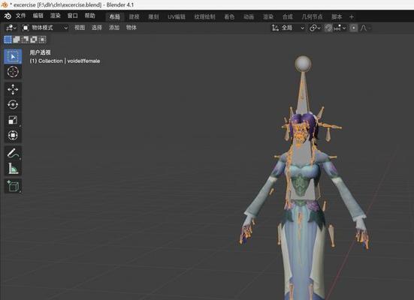This screenshot has width=414, height=300.
Task: Switch to the 动画 (Animation) workspace tab
Action: pyautogui.click(x=249, y=16)
